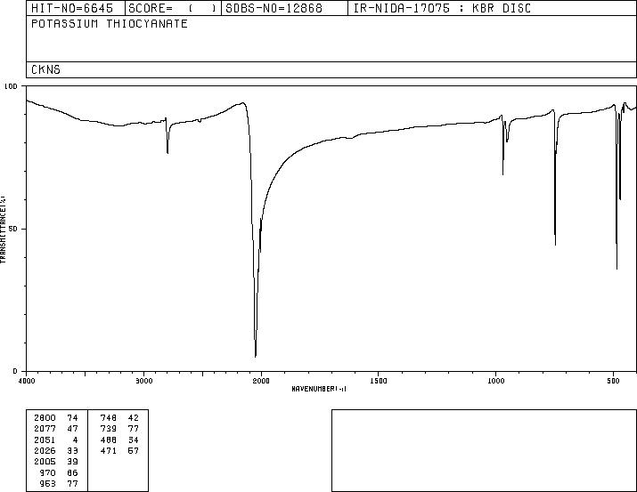Select the WAVENUMBER x-axis title
This screenshot has height=492, width=637.
pyautogui.click(x=319, y=389)
